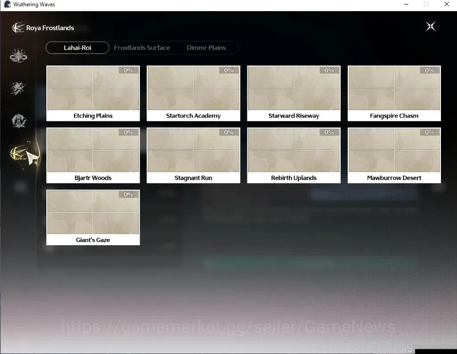457x354 pixels.
Task: Click the 0% badge on Bjartr Woods
Action: 128,132
